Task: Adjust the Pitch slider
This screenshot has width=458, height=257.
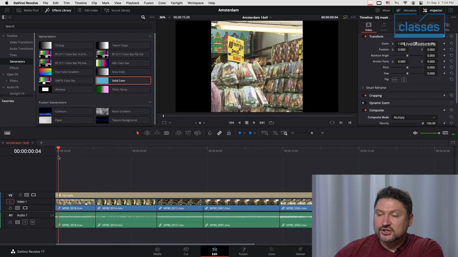Action: pyautogui.click(x=407, y=67)
